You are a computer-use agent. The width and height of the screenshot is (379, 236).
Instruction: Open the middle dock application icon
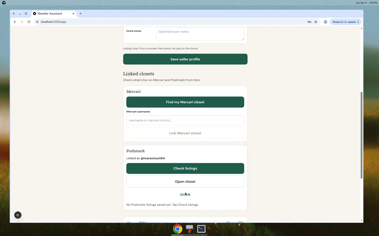pos(189,229)
